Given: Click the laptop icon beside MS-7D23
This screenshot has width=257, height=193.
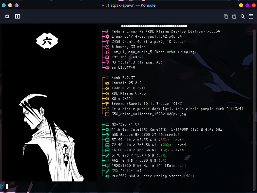Looking at the screenshot, I should coord(107,124).
